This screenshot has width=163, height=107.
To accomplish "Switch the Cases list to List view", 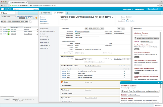I will tap(22, 18).
